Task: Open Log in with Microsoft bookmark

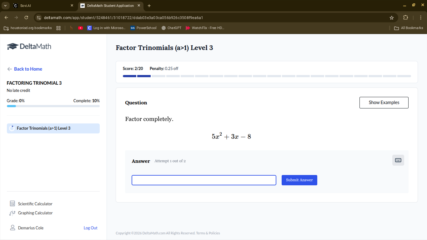Action: (107, 28)
